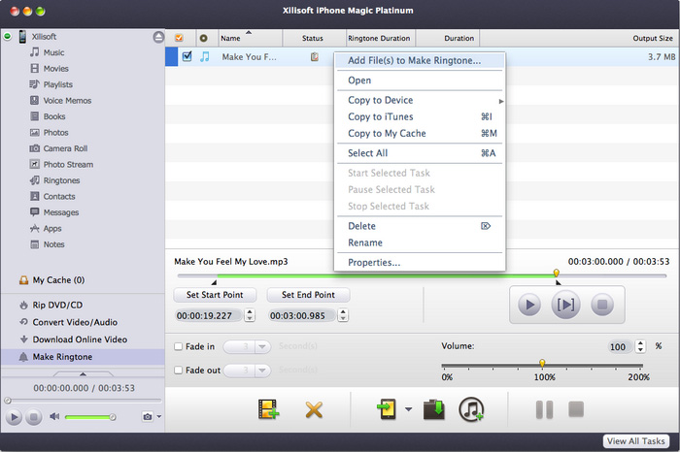Click the copy to computer folder icon
680x452 pixels.
pos(434,409)
